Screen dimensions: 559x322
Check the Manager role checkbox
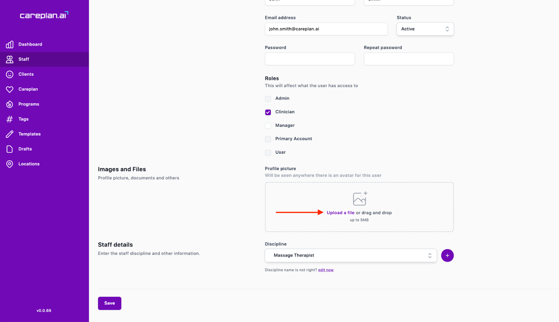(x=268, y=126)
